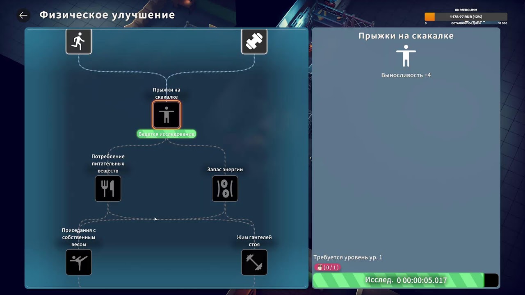Click the orange donation goal progress bar
525x295 pixels.
(466, 17)
